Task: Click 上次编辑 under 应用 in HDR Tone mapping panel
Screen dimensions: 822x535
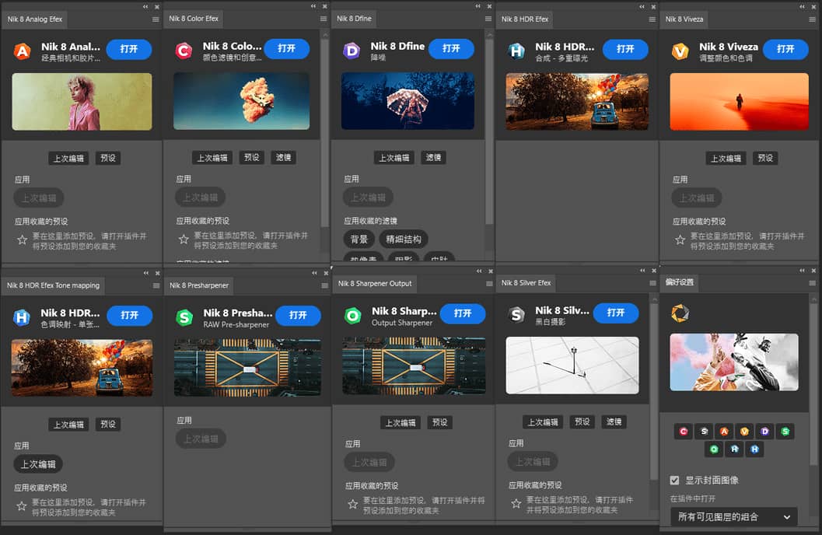Action: [38, 464]
